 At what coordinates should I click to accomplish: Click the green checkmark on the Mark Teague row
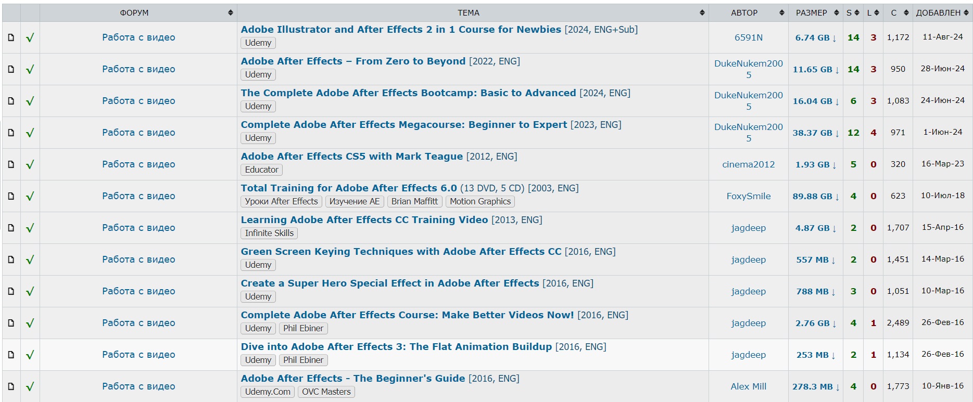click(30, 164)
